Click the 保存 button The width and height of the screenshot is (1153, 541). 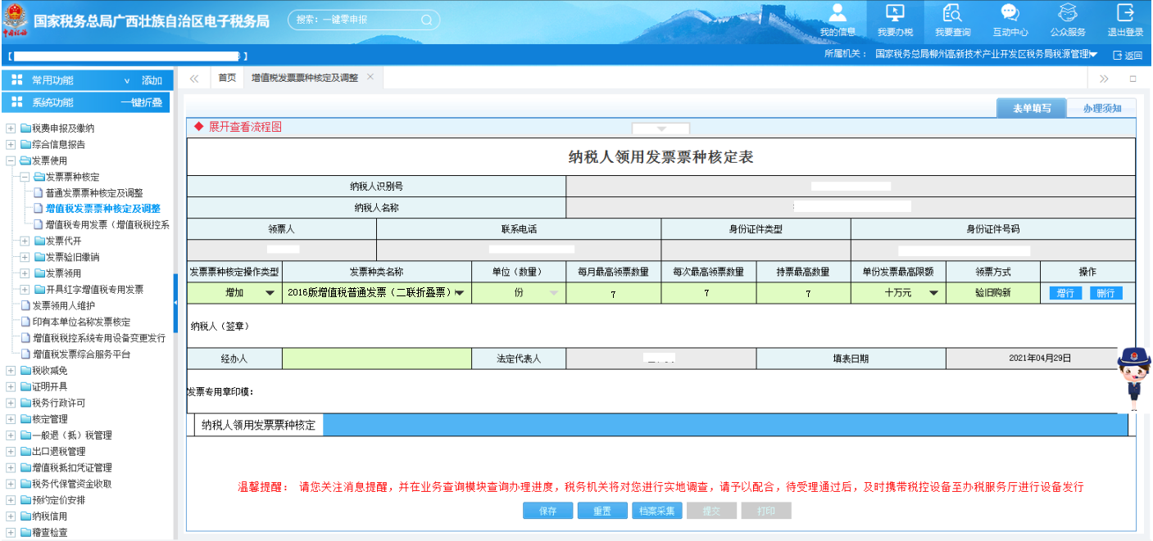point(548,511)
